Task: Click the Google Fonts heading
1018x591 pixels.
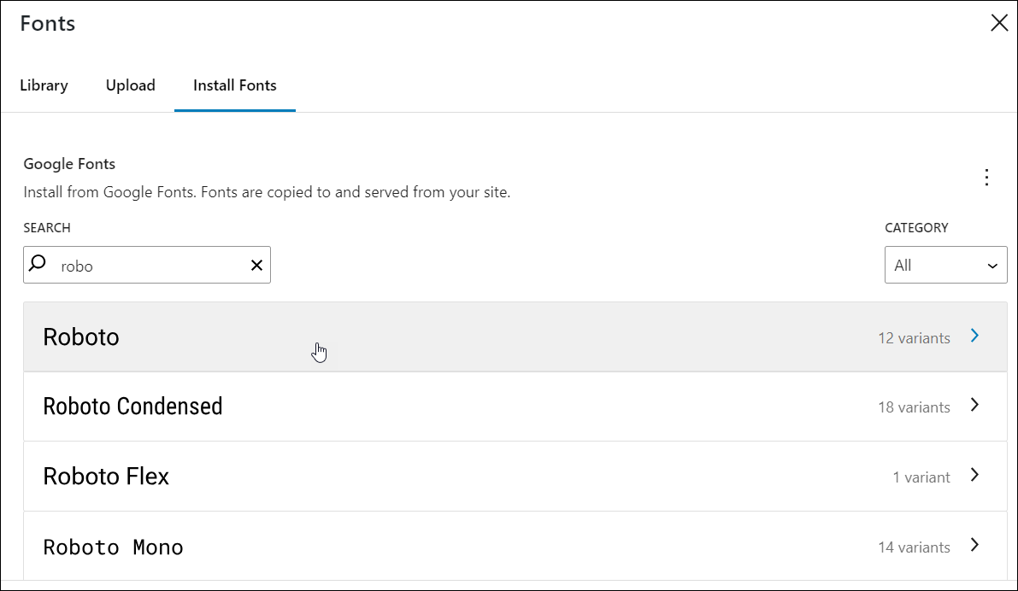Action: click(69, 164)
